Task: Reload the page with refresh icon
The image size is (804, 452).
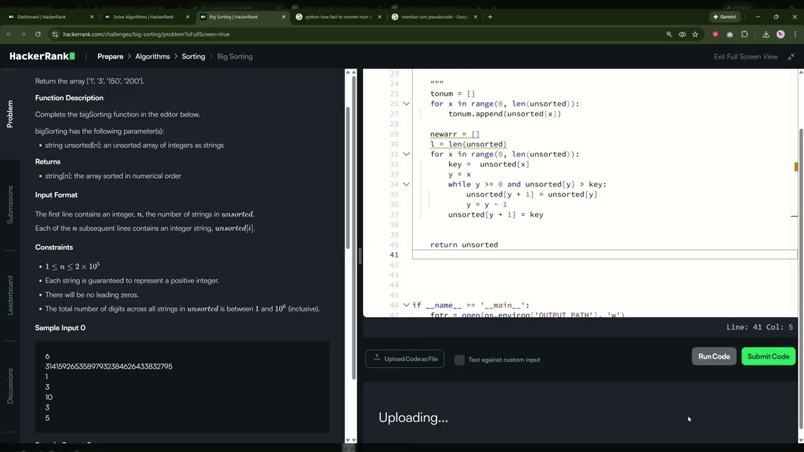Action: (x=38, y=34)
